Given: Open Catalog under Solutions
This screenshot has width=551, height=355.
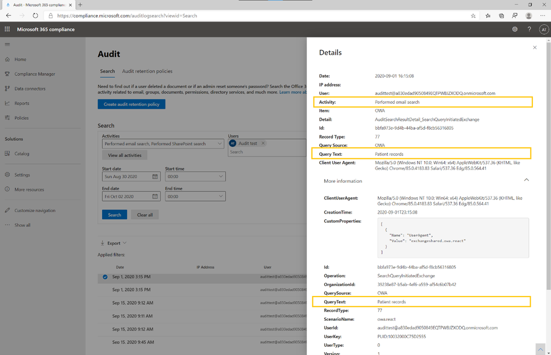Looking at the screenshot, I should [x=22, y=153].
